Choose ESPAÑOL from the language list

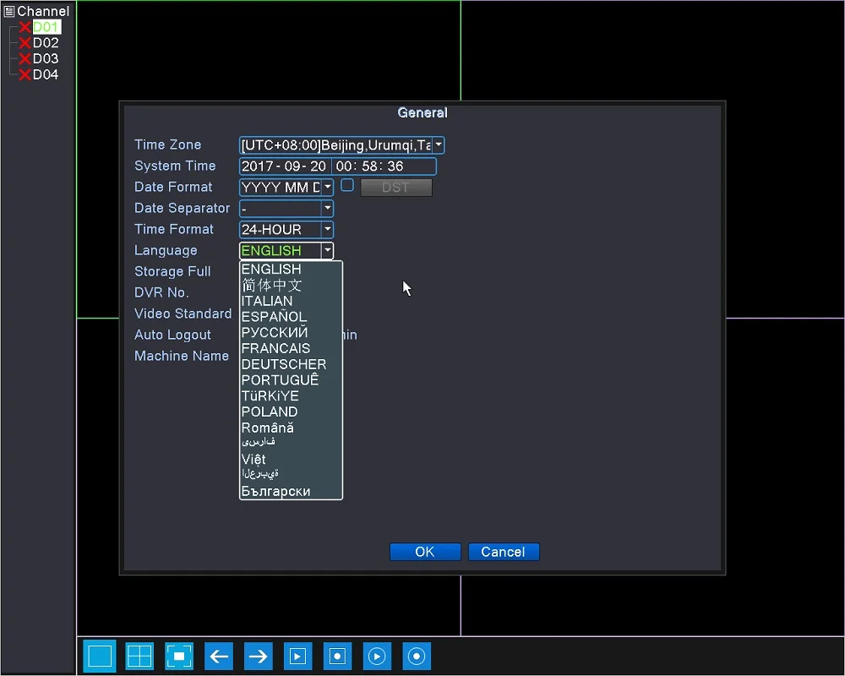291,316
